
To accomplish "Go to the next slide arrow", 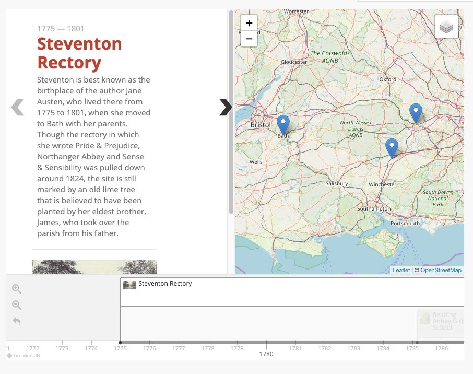I will 226,107.
